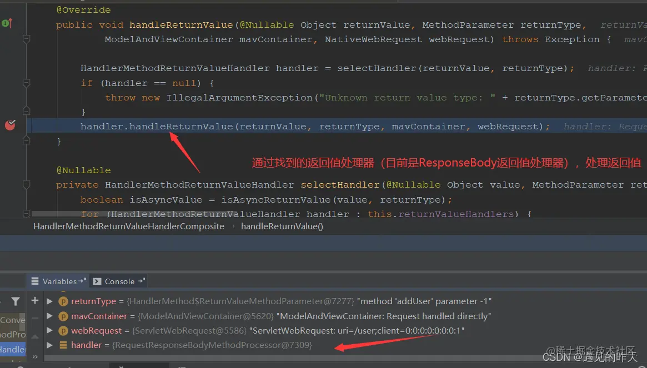Click the selectHandler method declaration name

click(x=340, y=185)
